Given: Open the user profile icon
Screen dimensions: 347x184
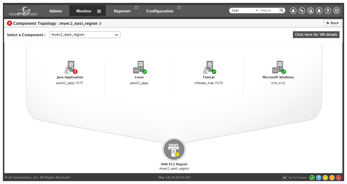Looking at the screenshot, I should (293, 11).
